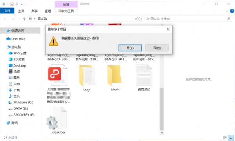The height and width of the screenshot is (141, 235).
Task: Open the 文件 menu
Action: (7, 11)
